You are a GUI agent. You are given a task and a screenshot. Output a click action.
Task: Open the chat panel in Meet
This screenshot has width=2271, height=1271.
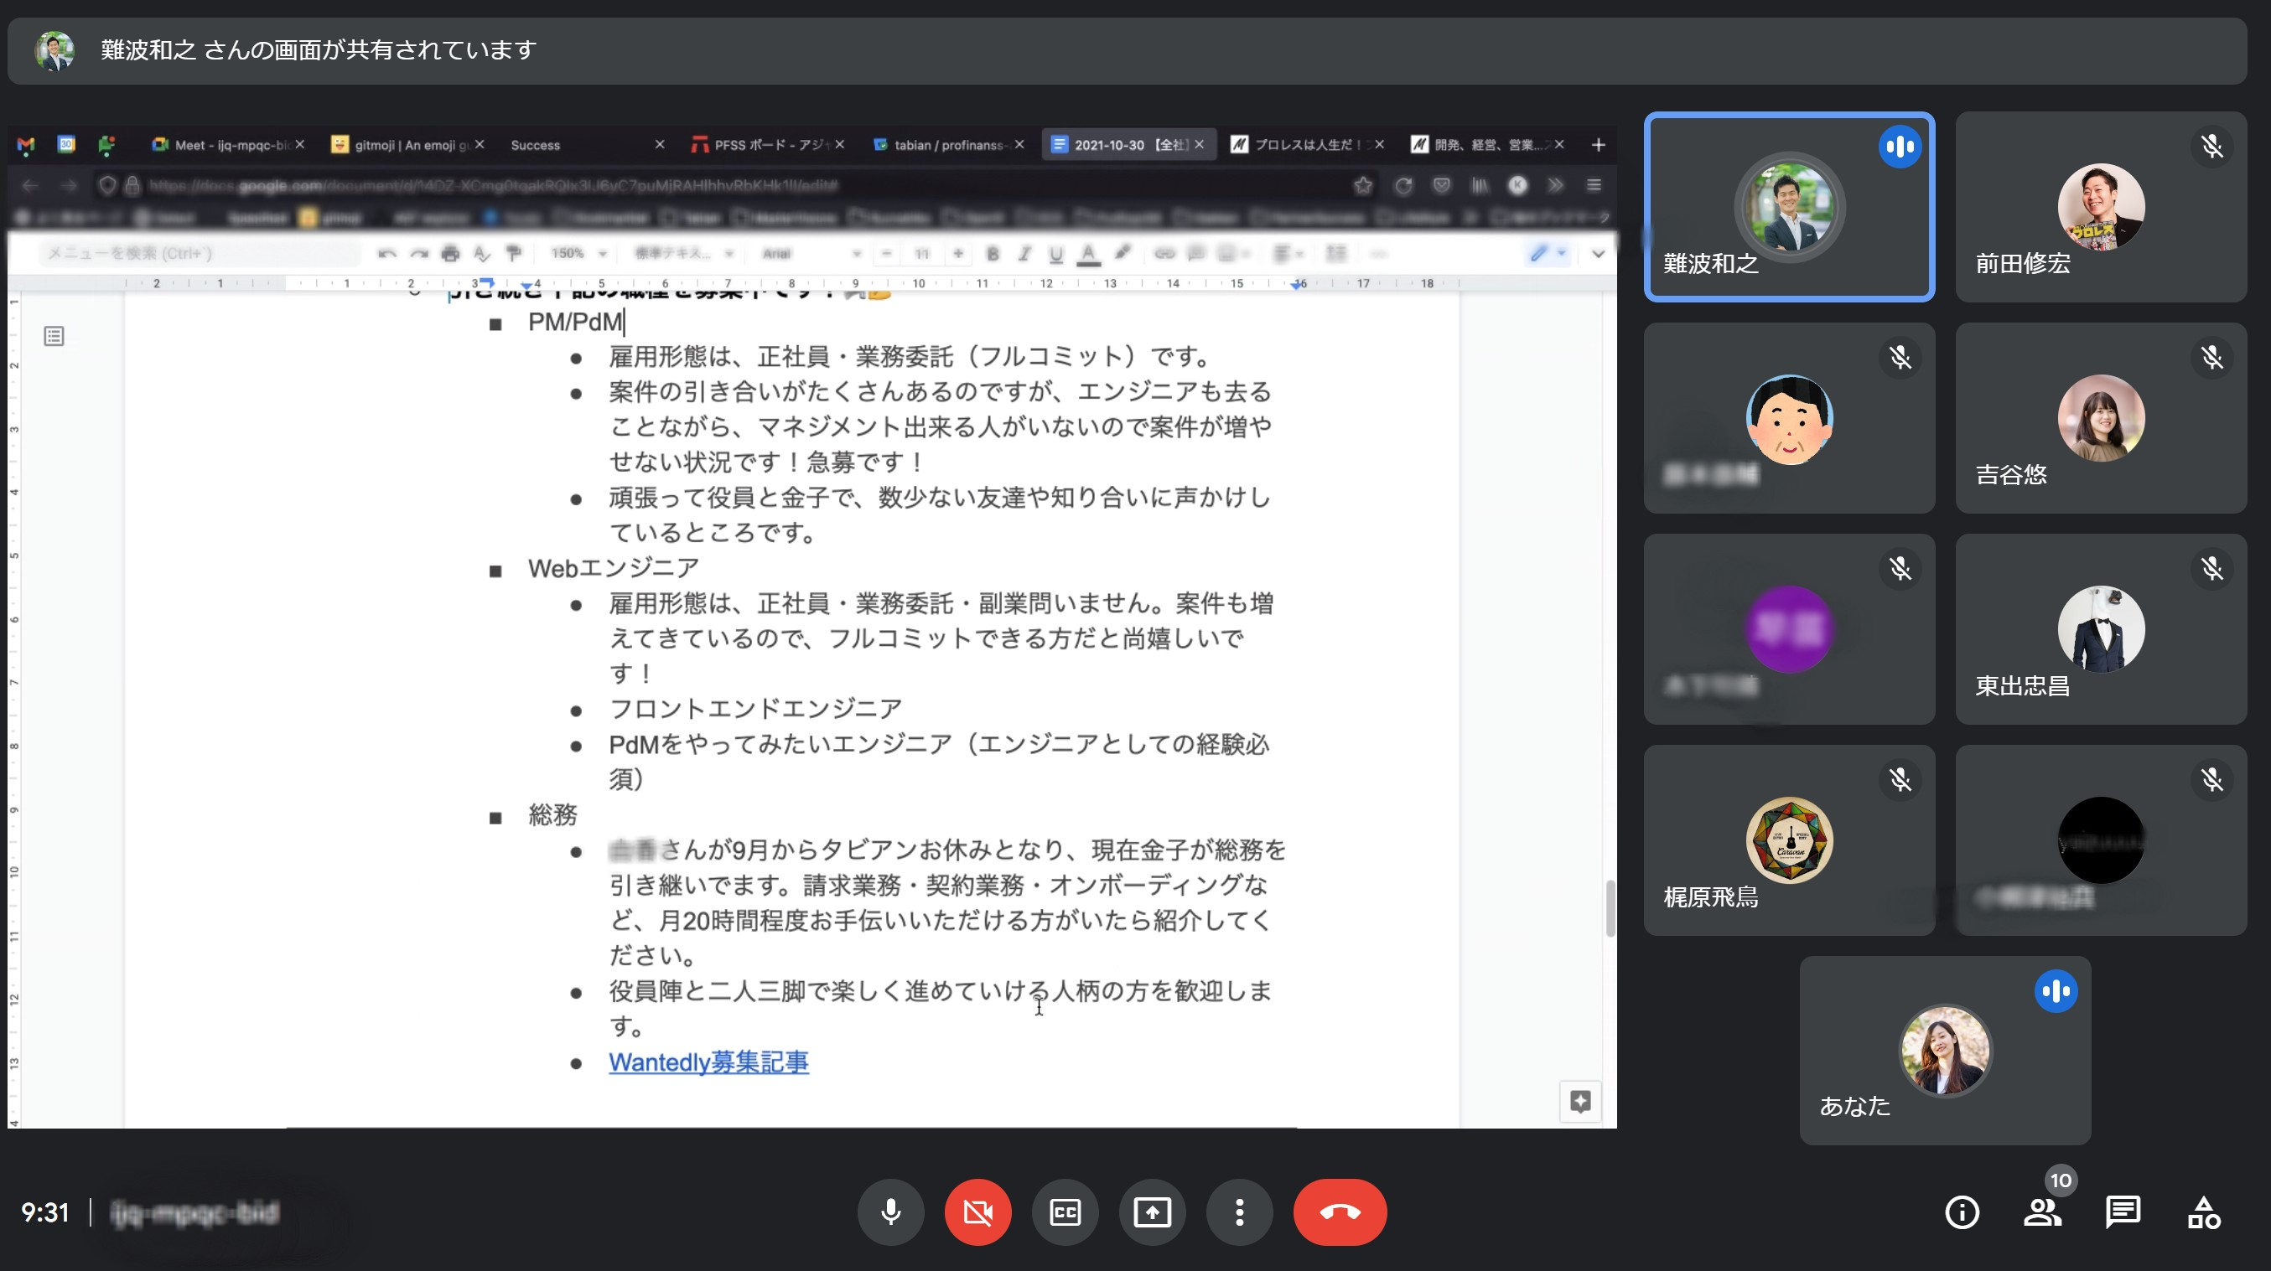coord(2123,1212)
